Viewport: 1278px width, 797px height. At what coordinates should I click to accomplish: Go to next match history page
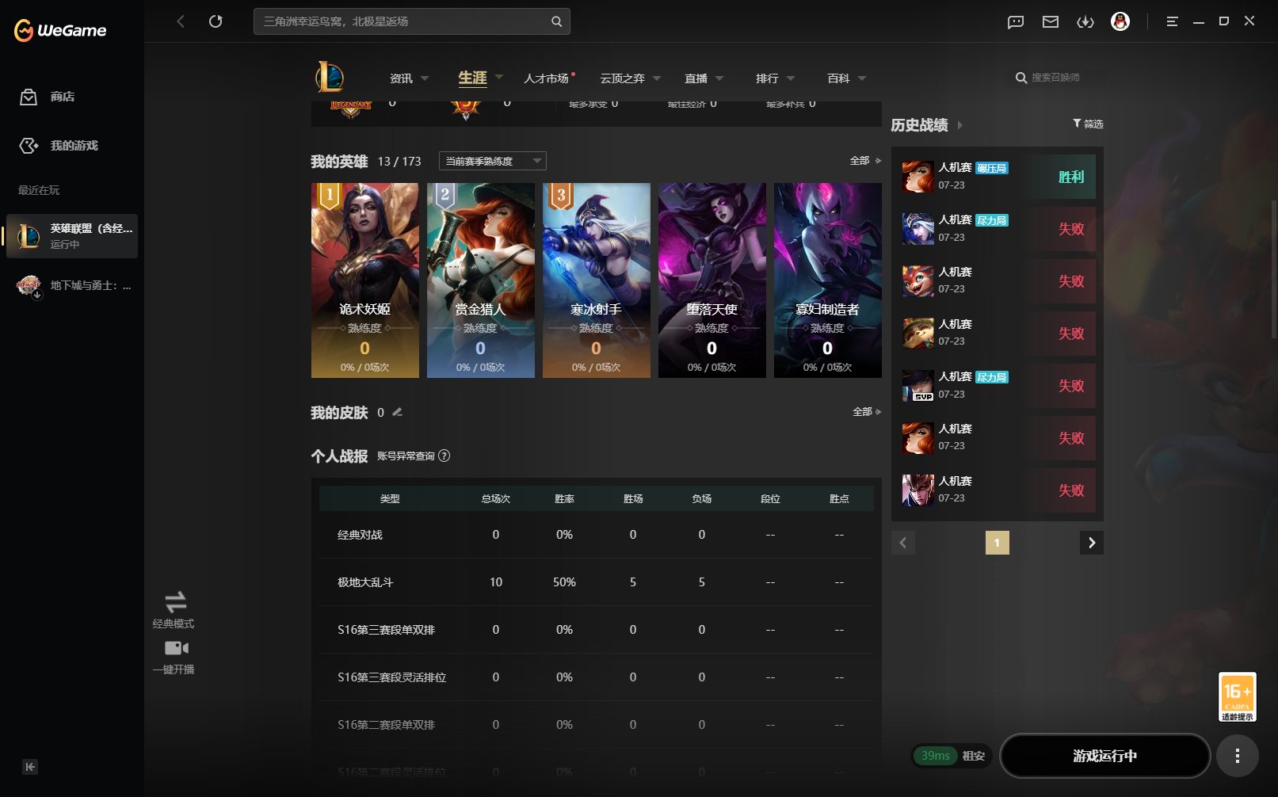point(1092,543)
